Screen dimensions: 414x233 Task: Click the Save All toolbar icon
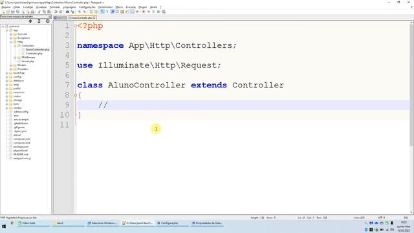tap(17, 12)
